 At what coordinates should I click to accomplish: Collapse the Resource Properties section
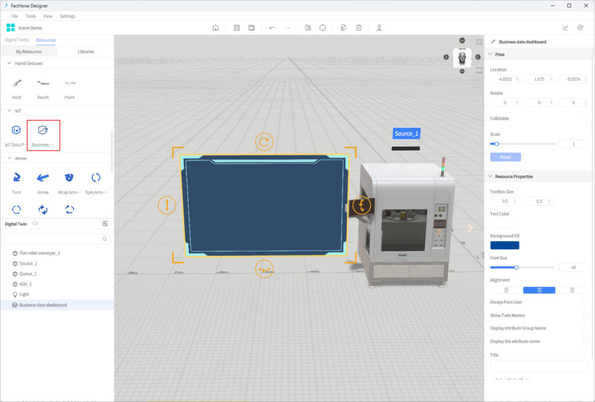[x=490, y=177]
